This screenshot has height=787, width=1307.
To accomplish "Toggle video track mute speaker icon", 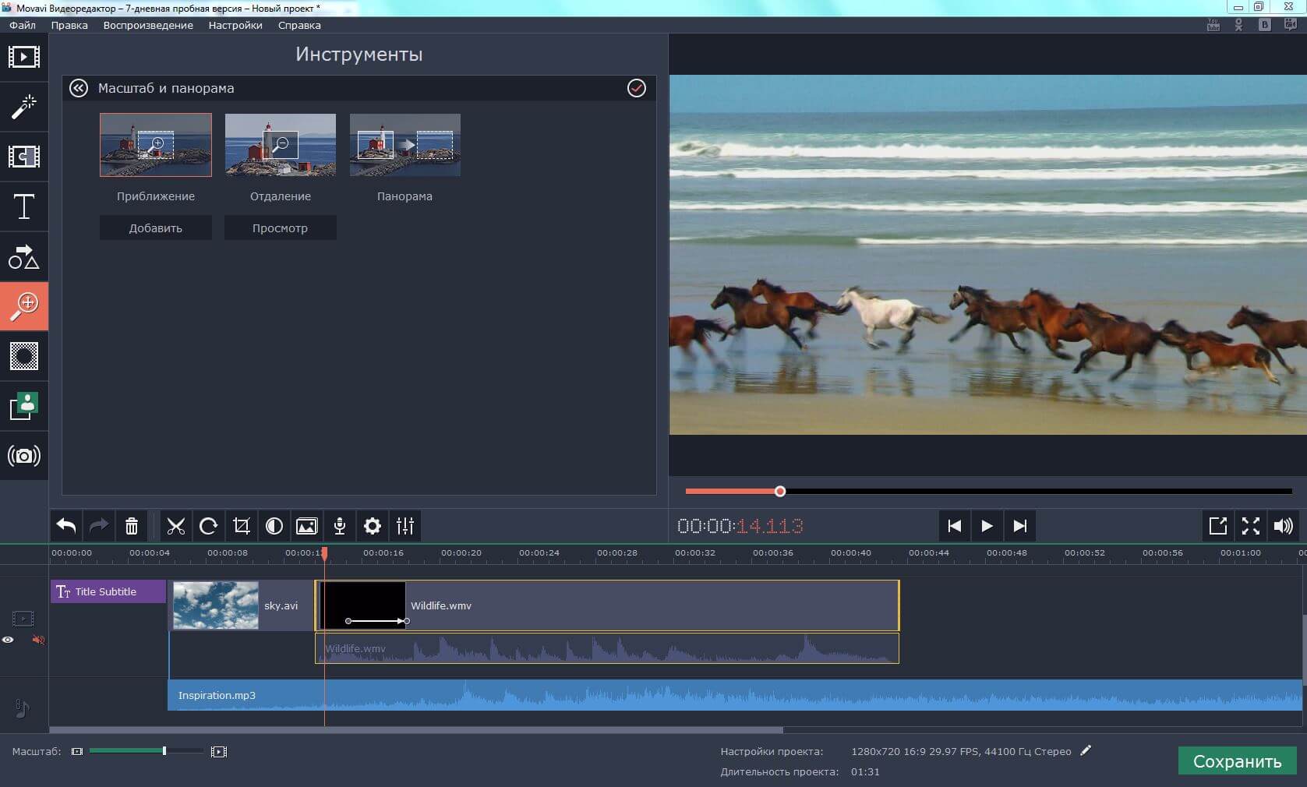I will click(x=37, y=640).
